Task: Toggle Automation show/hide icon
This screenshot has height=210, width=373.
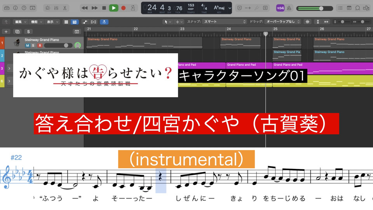Action: coord(85,22)
